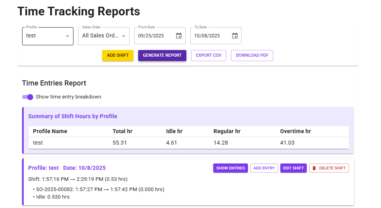Export report as CSV
This screenshot has width=381, height=208.
point(208,56)
